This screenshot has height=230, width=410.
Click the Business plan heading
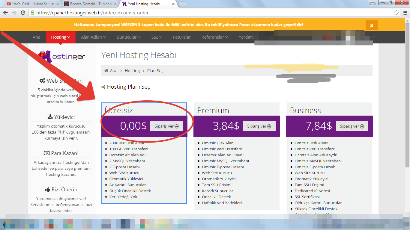(x=305, y=110)
